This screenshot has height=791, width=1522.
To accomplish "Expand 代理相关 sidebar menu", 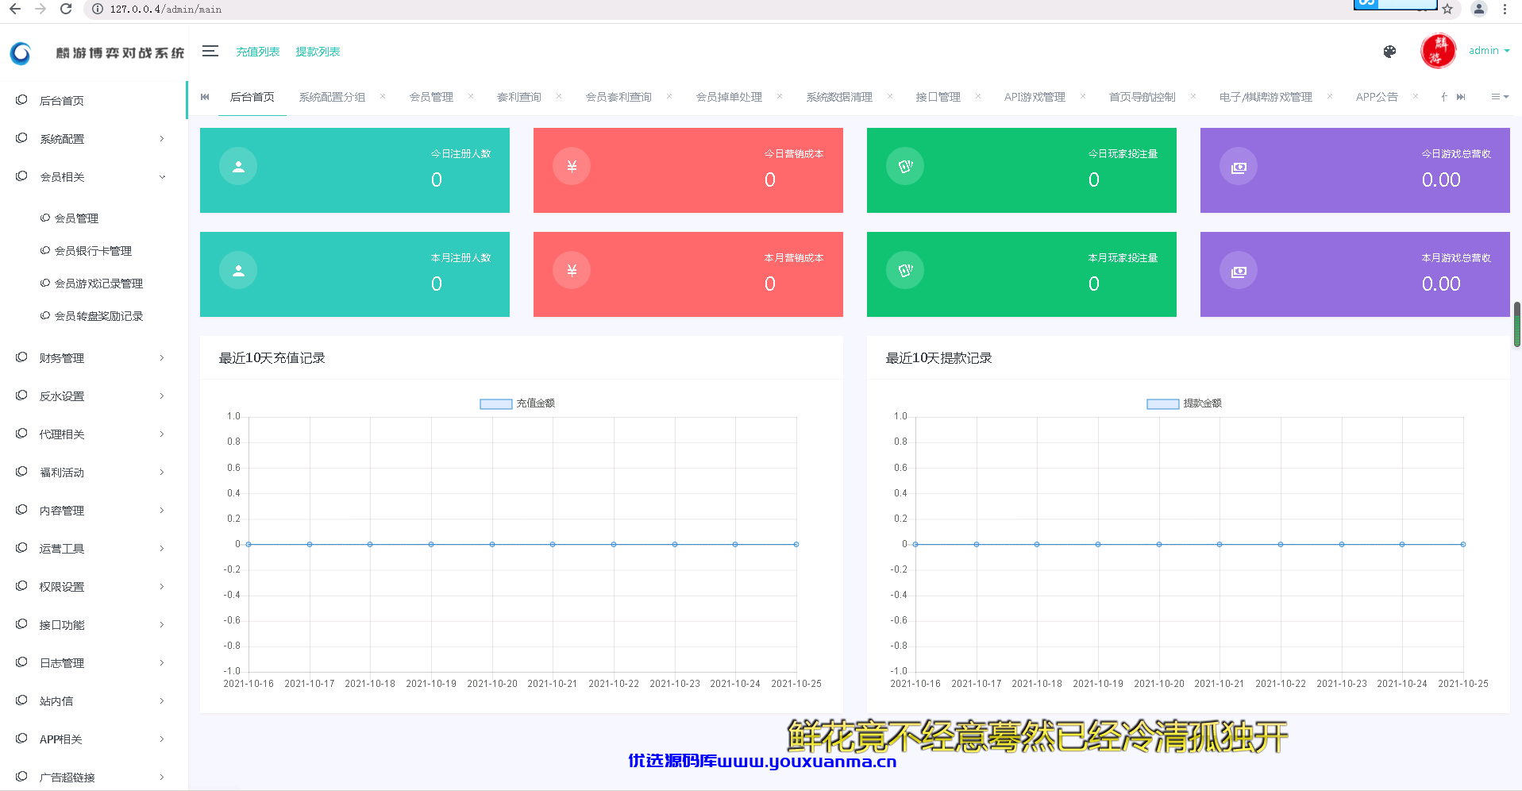I will coord(94,434).
